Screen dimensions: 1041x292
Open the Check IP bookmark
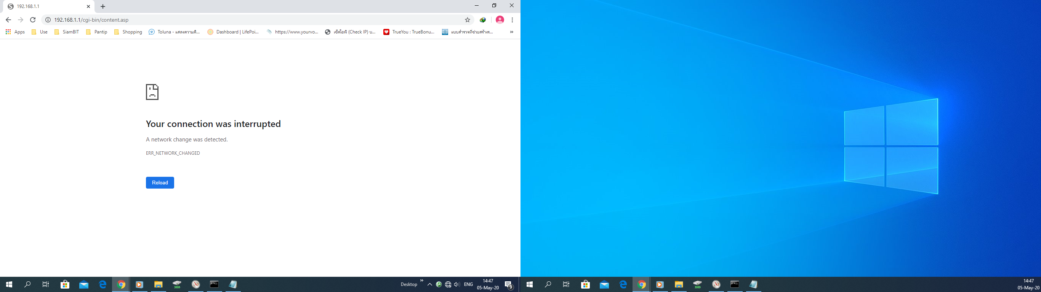351,32
